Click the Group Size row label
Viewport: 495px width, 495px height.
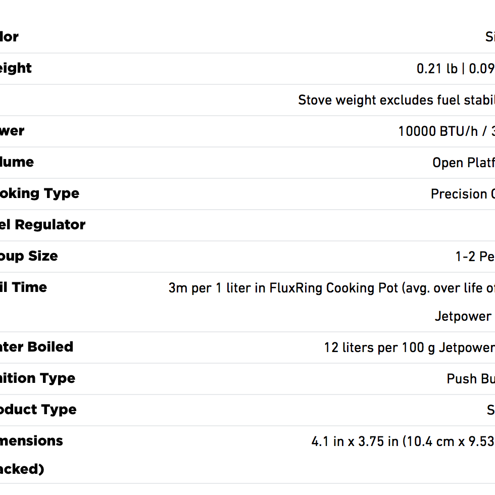click(x=29, y=256)
